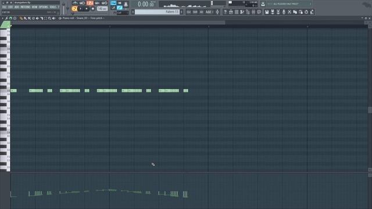Screen dimensions: 372x209
Task: Click the master volume slider
Action: click(x=63, y=8)
